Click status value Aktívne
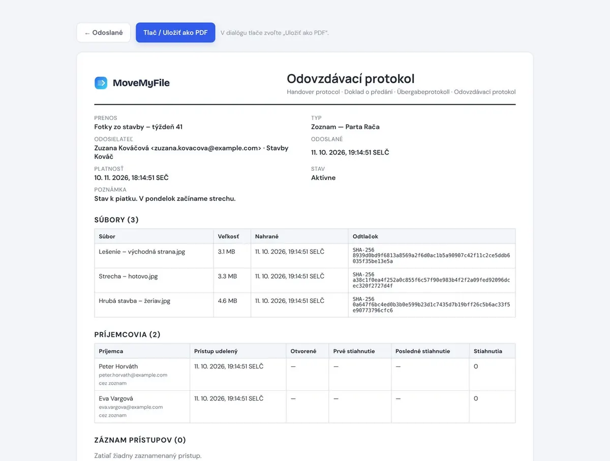 tap(323, 178)
